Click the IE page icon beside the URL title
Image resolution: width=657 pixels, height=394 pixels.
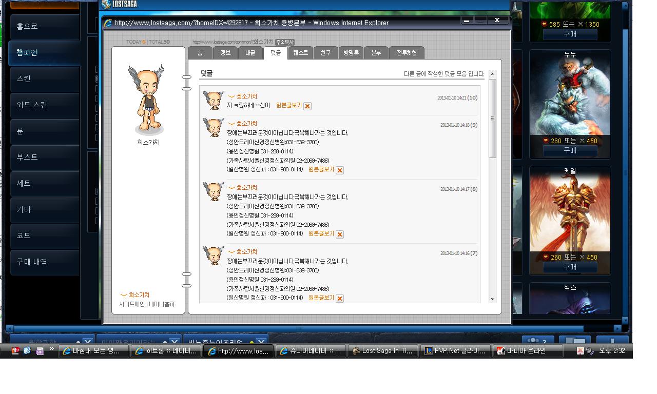(x=108, y=23)
